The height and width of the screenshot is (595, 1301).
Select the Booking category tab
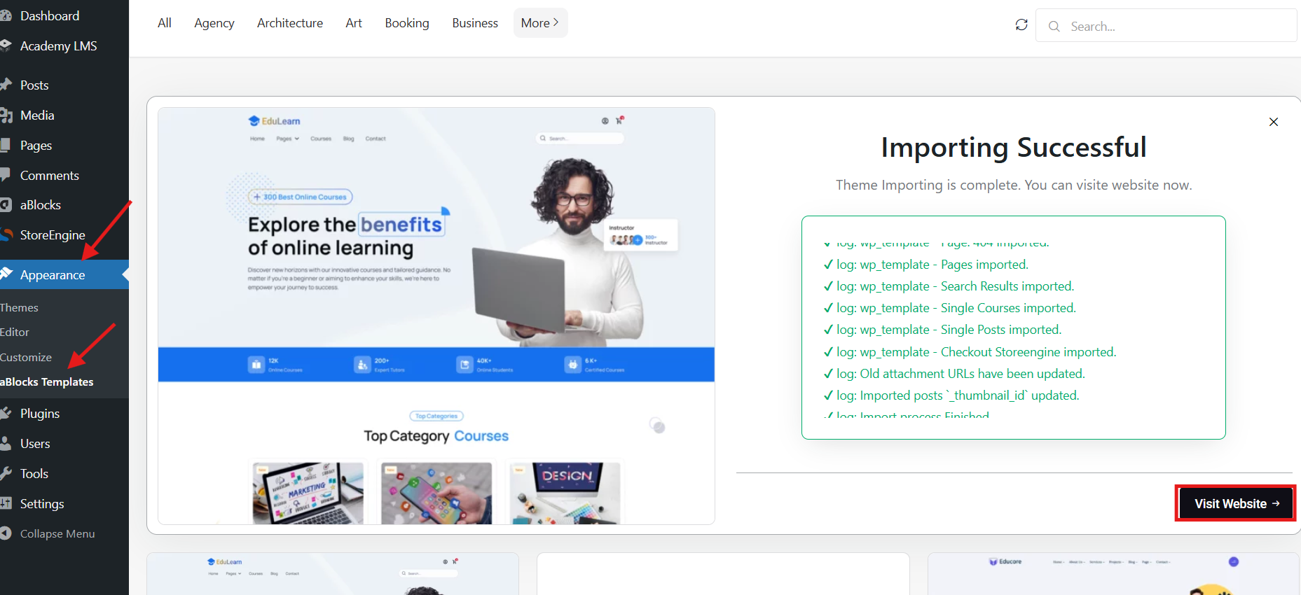(407, 23)
